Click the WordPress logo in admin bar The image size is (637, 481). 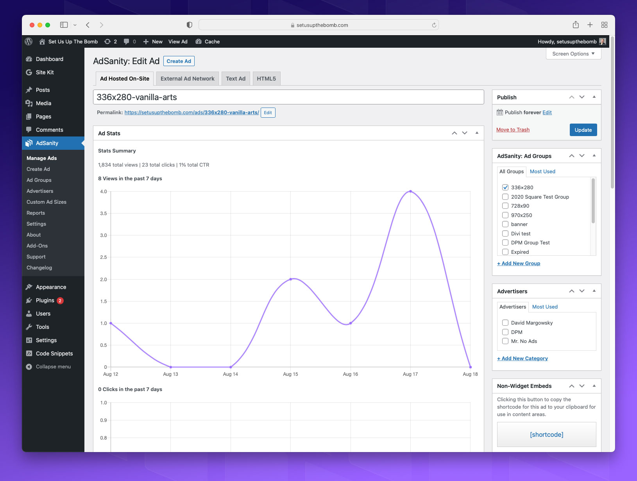tap(28, 41)
